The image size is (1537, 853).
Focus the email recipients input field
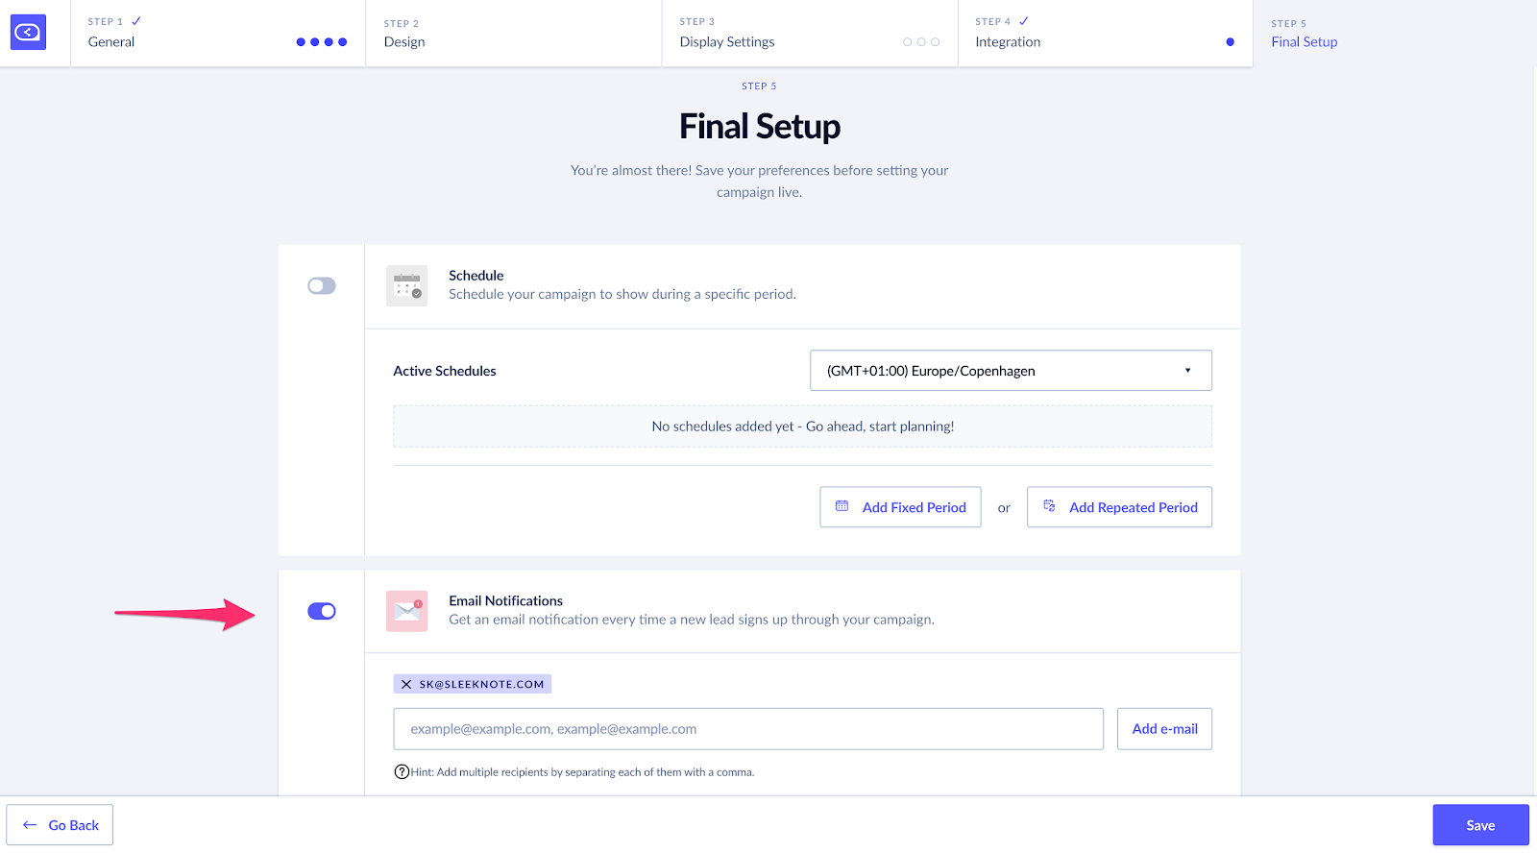point(747,729)
